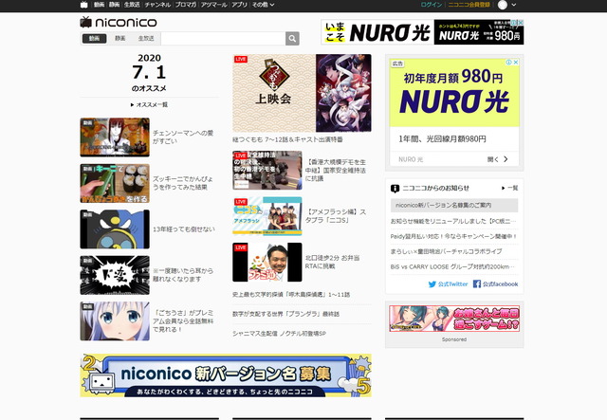Open 香港大規模デモ live thumbnail
Screen dimensions: 607x420
[x=267, y=171]
